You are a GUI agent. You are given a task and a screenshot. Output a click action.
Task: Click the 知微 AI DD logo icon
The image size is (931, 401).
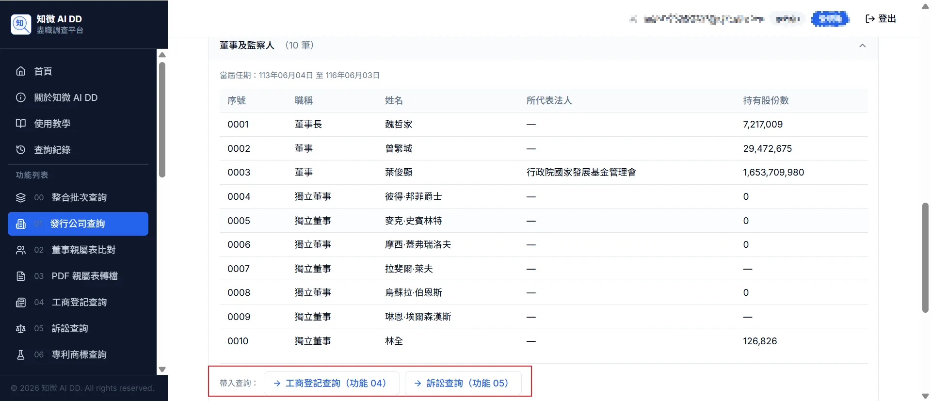(21, 24)
